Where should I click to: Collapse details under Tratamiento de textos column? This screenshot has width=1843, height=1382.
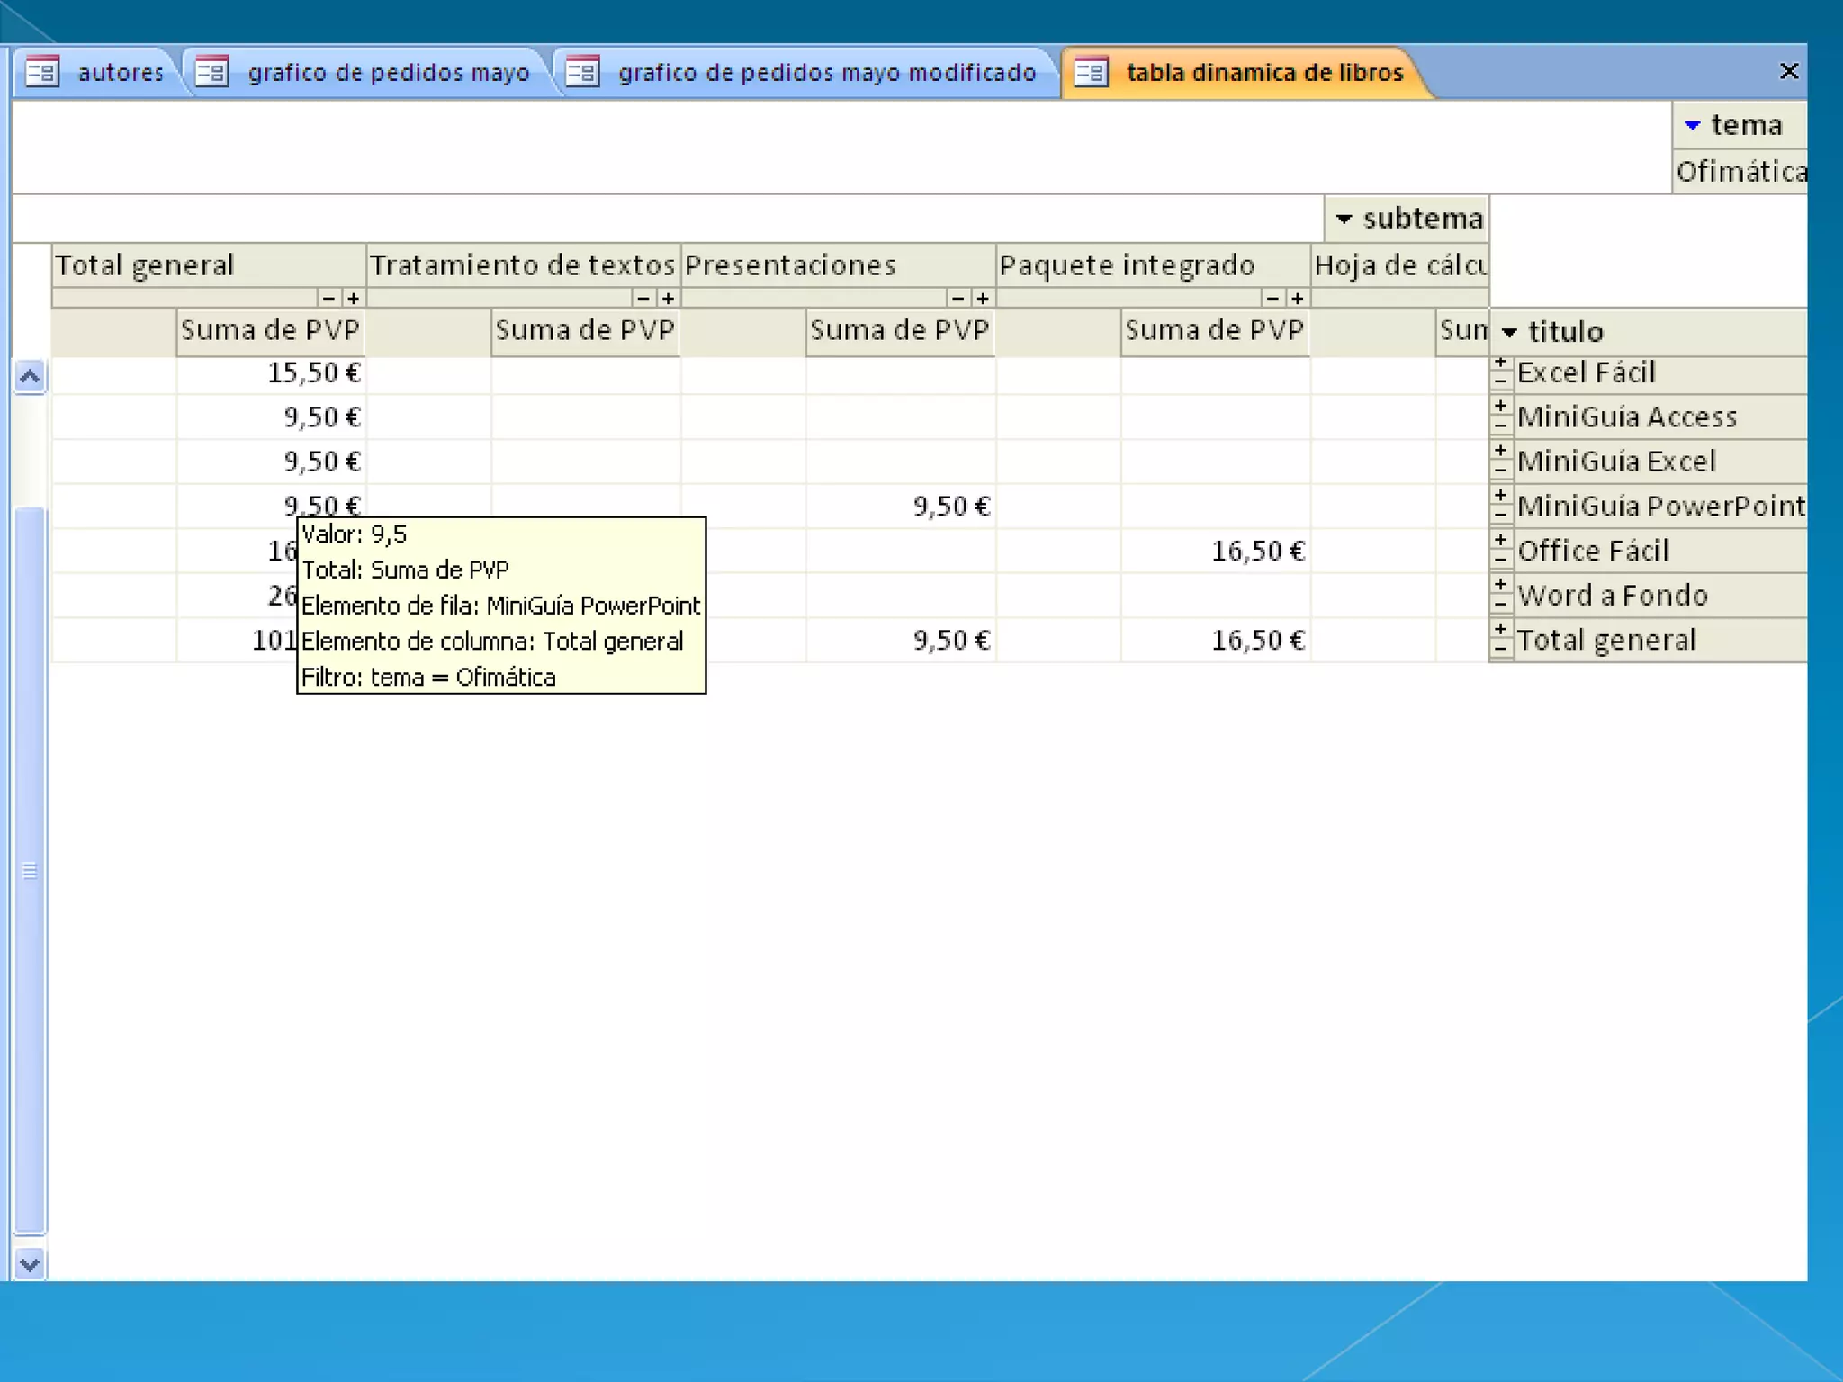point(643,298)
